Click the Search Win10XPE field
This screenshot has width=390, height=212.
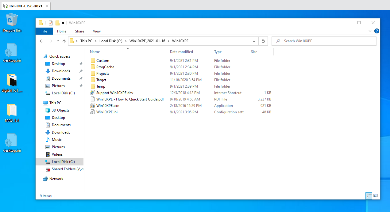point(324,41)
